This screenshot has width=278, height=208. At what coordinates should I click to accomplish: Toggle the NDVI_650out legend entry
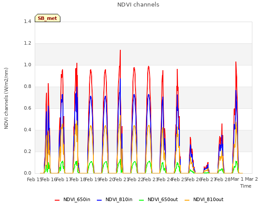tap(158, 199)
